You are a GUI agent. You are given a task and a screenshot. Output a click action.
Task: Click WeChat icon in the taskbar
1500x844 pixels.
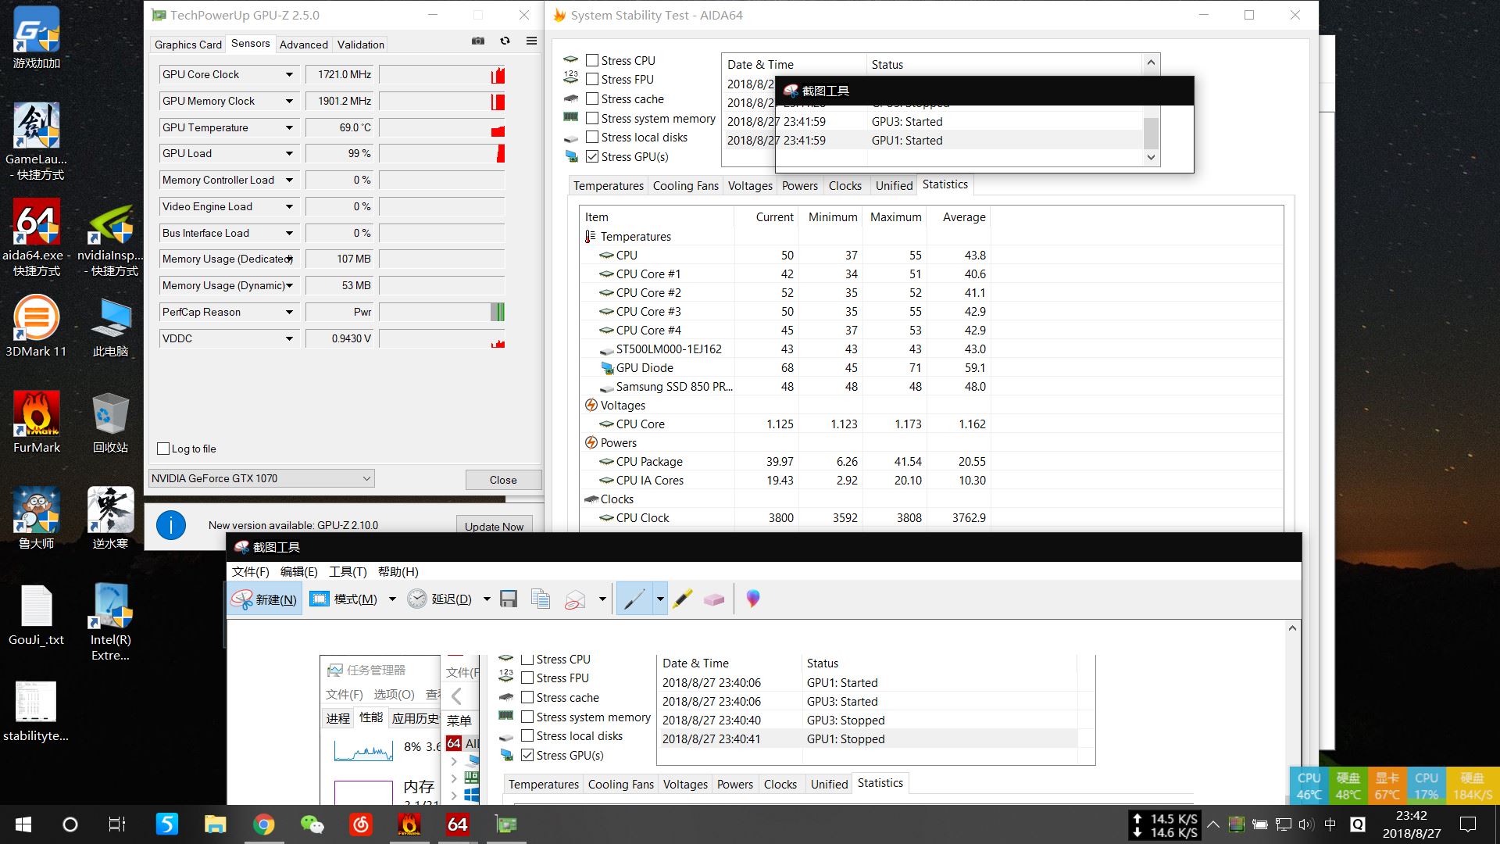(312, 824)
